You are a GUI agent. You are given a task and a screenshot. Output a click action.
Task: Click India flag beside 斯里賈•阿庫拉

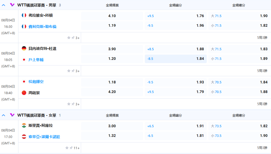[x=24, y=125]
